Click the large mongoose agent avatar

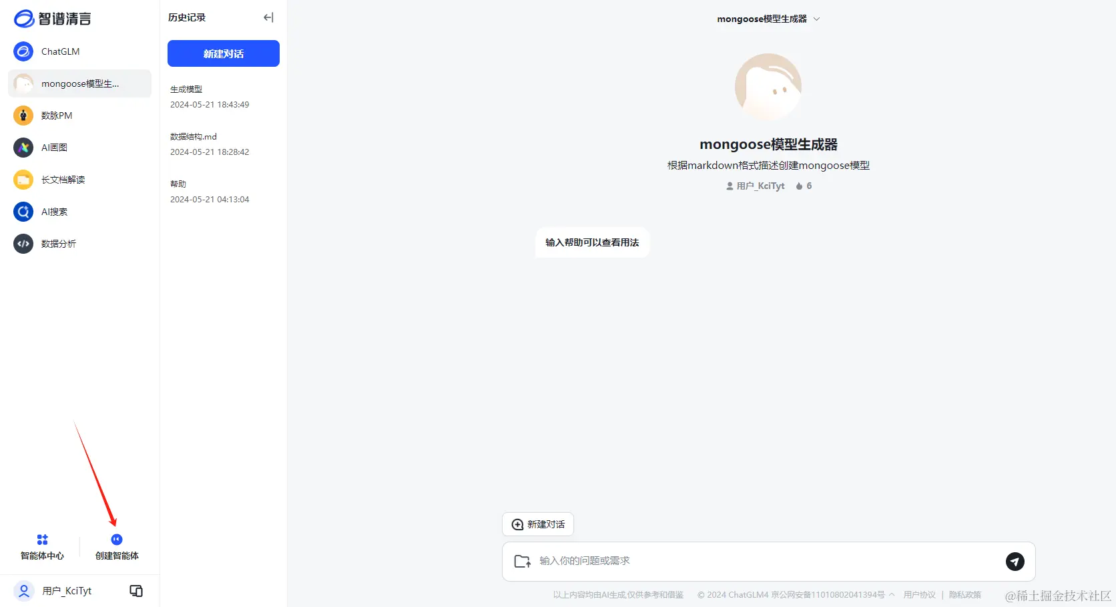[768, 87]
